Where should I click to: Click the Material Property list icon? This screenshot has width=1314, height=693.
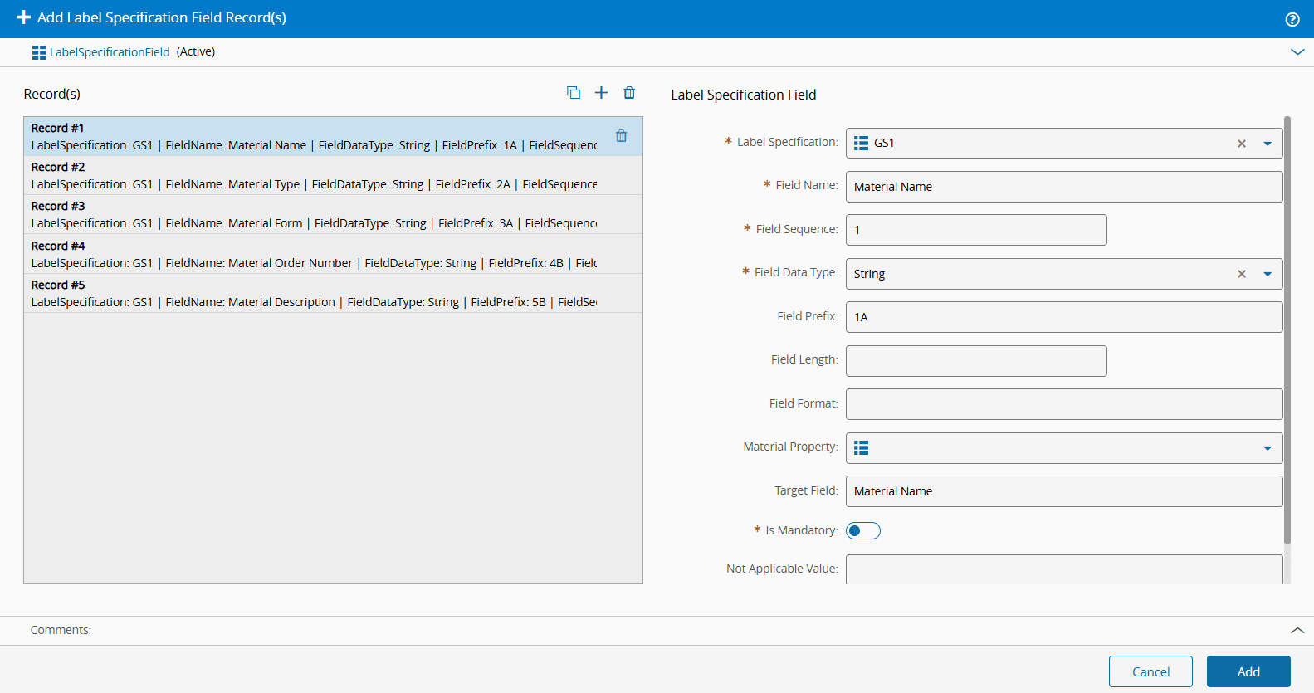pos(861,448)
